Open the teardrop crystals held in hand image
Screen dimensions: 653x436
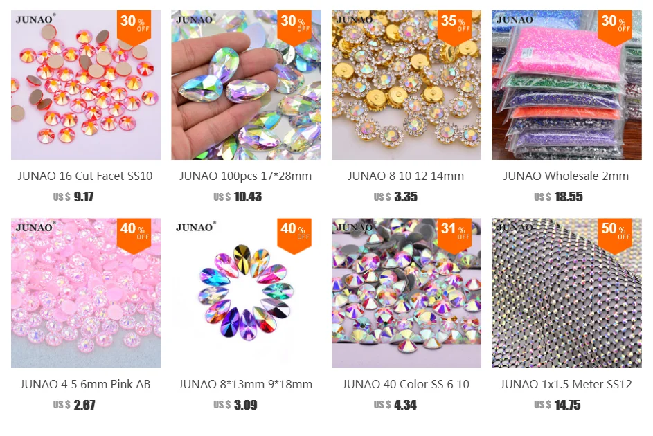pos(246,85)
